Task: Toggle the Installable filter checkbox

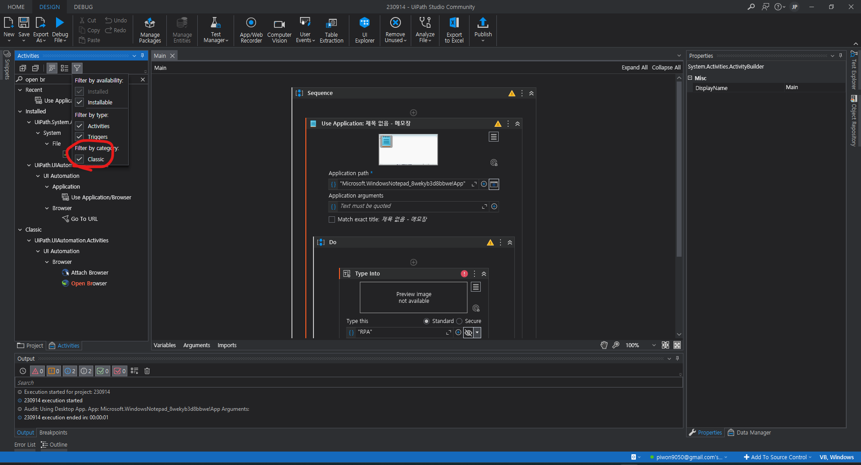Action: pyautogui.click(x=79, y=102)
